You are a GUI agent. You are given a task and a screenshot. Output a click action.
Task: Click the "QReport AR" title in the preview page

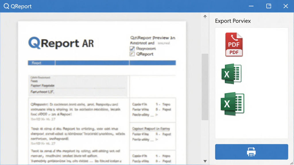point(61,43)
